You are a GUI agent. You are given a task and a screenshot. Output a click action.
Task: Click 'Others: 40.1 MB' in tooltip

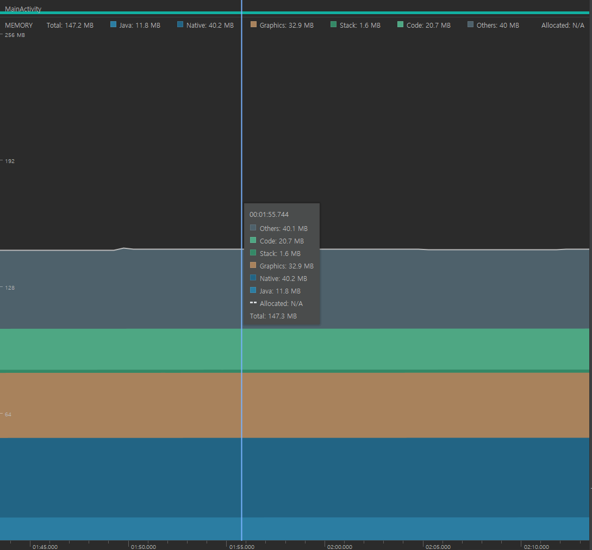(x=284, y=228)
